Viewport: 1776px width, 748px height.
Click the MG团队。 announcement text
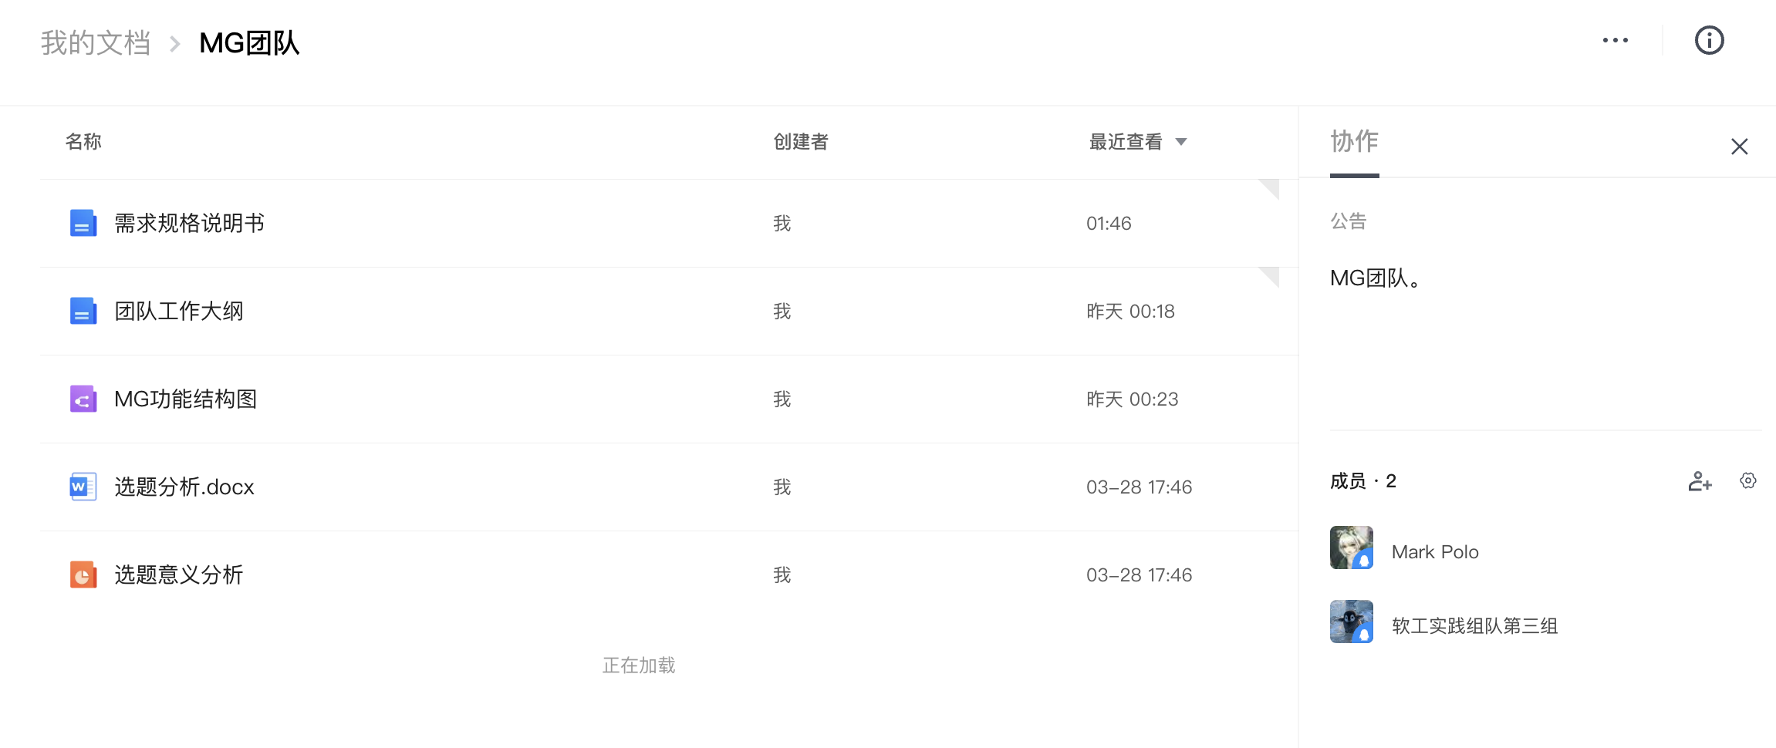[1375, 278]
